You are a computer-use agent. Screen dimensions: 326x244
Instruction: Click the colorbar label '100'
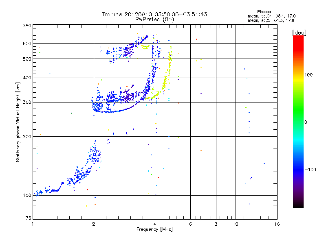point(308,75)
